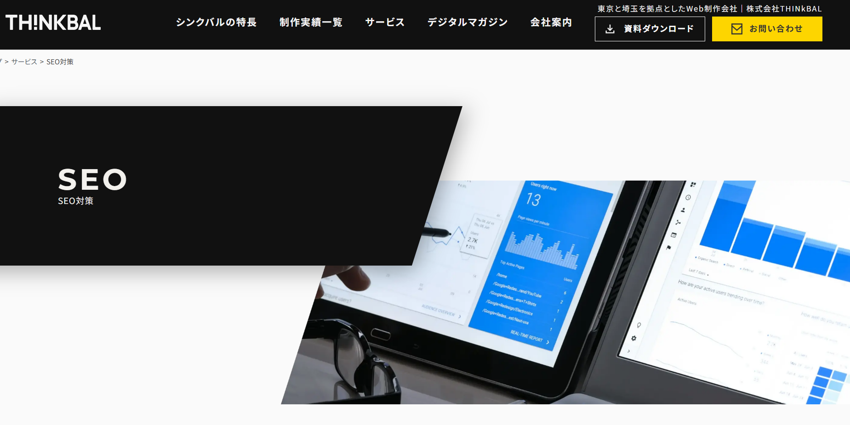Click the THINKBAL logo
Screen dimensions: 850x425
coord(52,22)
